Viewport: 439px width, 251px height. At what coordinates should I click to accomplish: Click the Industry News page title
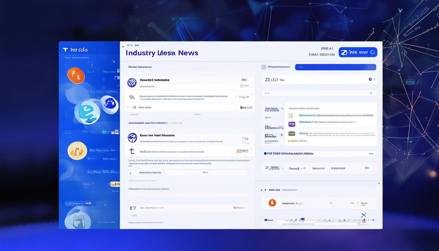point(162,53)
